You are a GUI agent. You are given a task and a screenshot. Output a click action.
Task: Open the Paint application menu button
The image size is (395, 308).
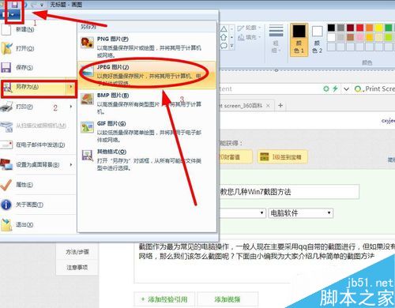pos(10,14)
